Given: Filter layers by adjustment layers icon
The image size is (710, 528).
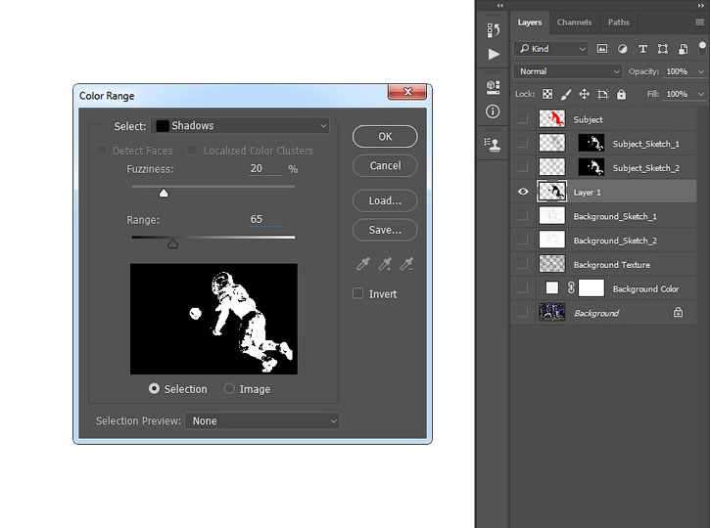Looking at the screenshot, I should click(x=623, y=49).
